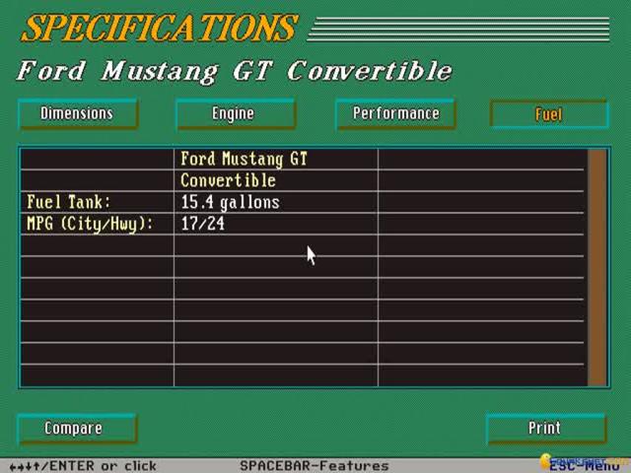
Task: Click the '/ENTER or click' hint text
Action: click(x=99, y=466)
